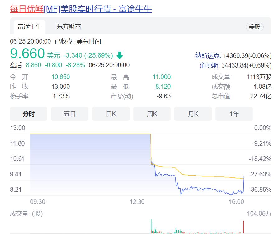Viewport: 278px width, 235px height.
Task: Click the 今开 value 10.650
Action: (60, 77)
